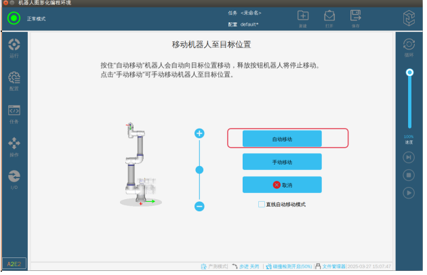The image size is (427, 275).
Task: Click the plus button above the view slider
Action: [199, 133]
